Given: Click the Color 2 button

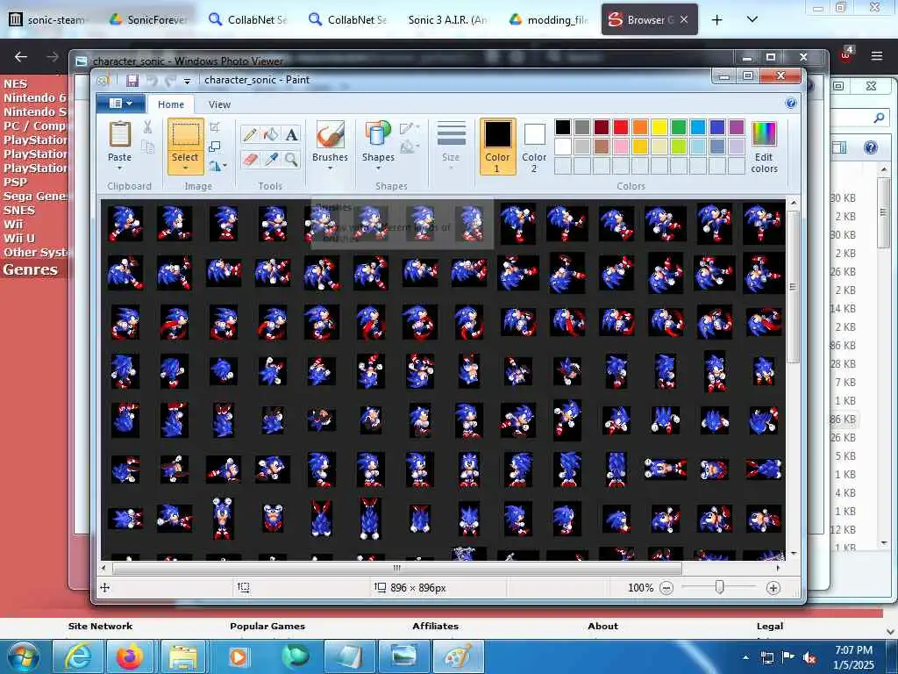Looking at the screenshot, I should click(x=534, y=147).
